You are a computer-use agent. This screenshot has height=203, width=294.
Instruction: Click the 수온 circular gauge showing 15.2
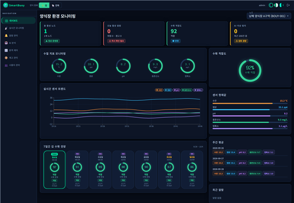pos(59,66)
